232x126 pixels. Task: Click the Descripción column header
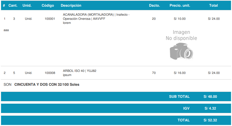(x=71, y=5)
